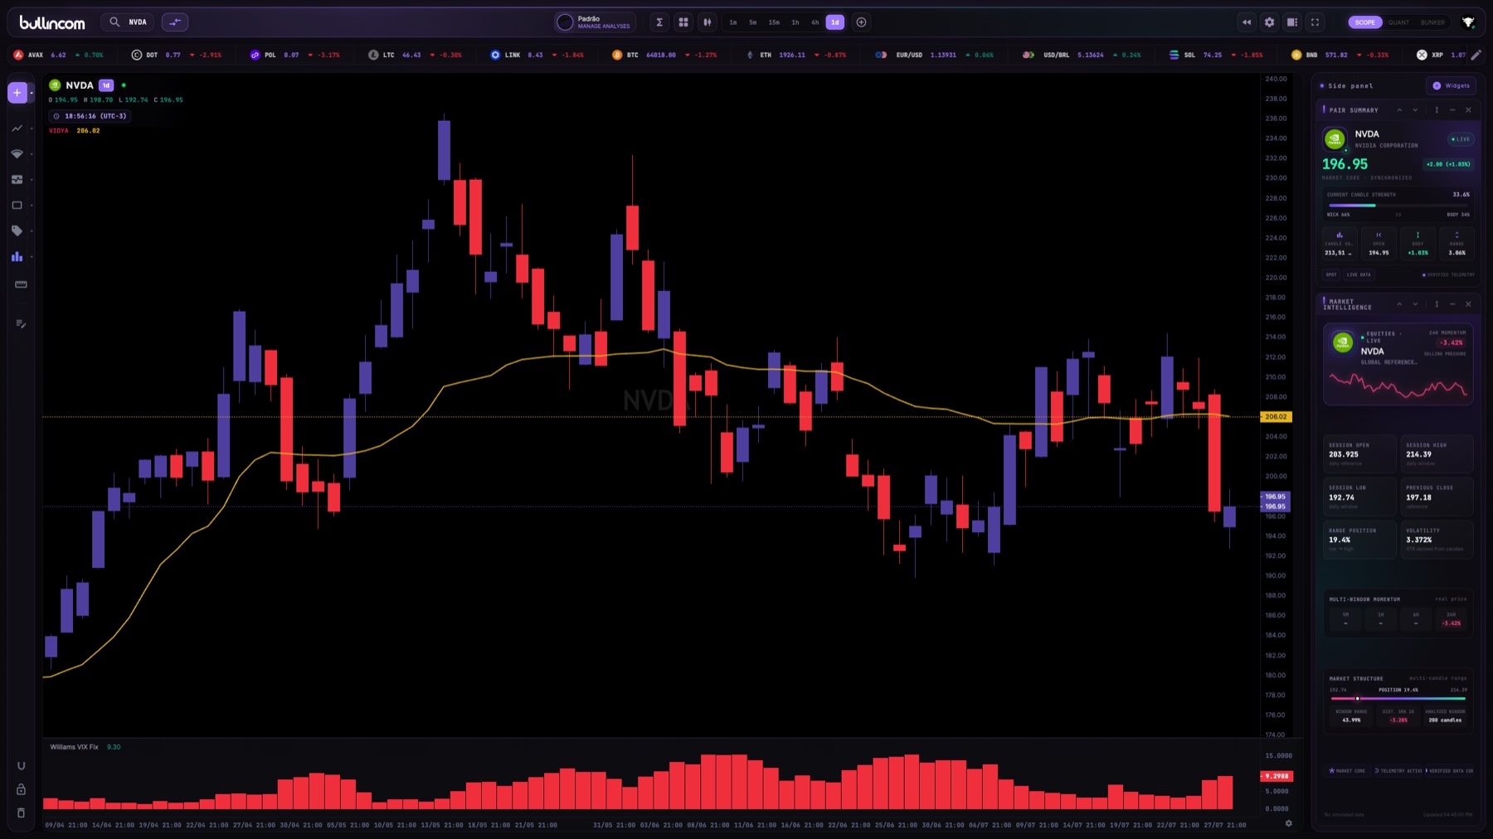This screenshot has width=1493, height=839.
Task: Open dropdown arrow next to plus button
Action: [x=32, y=93]
